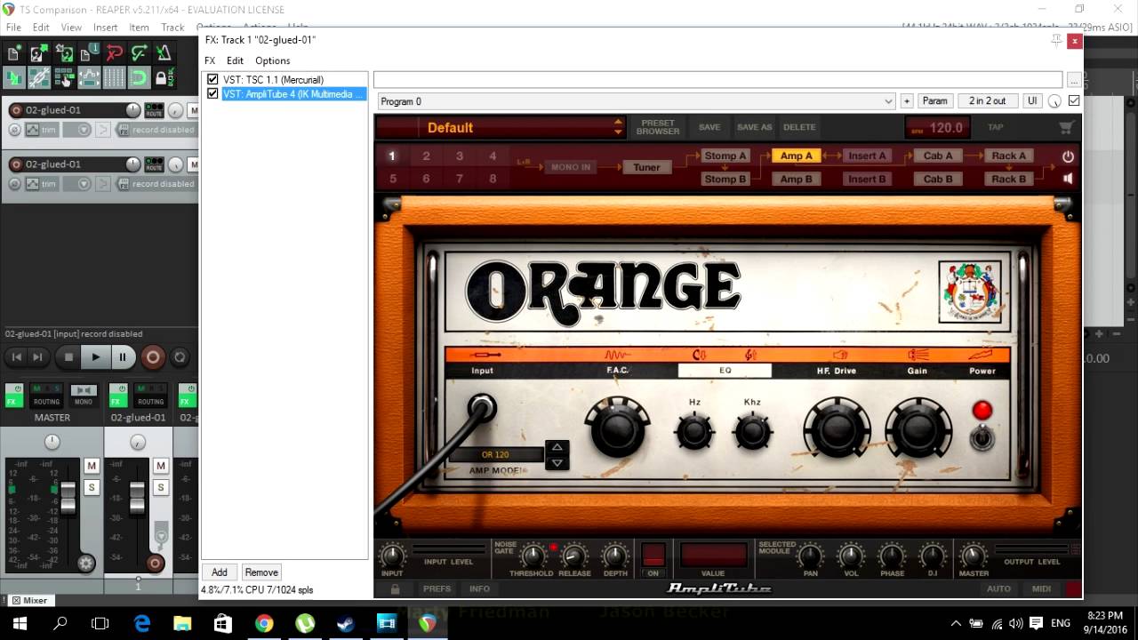The width and height of the screenshot is (1138, 640).
Task: Uncheck the VST: TSC 1.1 (Mercuriall) checkbox
Action: (x=212, y=79)
